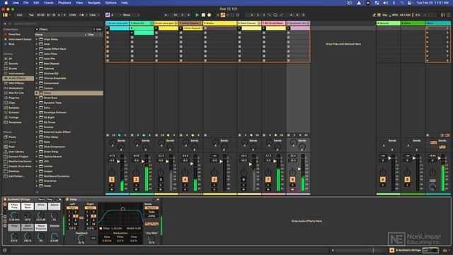Click the macOS volume icon
The height and width of the screenshot is (255, 453).
[385, 3]
